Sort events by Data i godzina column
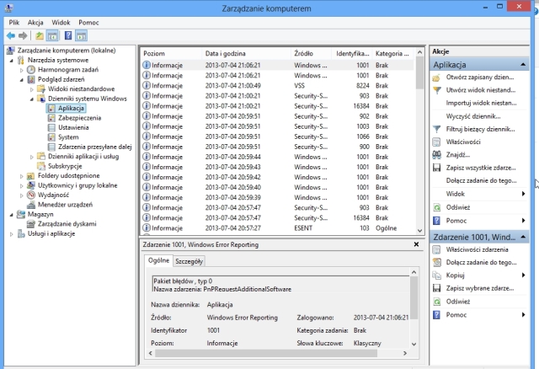This screenshot has width=539, height=369. coord(225,53)
